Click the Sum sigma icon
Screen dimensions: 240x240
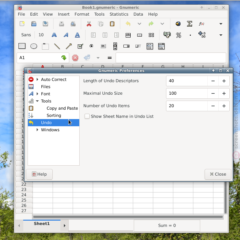(x=190, y=24)
